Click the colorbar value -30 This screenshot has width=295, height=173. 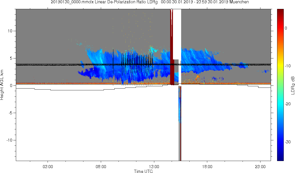pos(288,142)
